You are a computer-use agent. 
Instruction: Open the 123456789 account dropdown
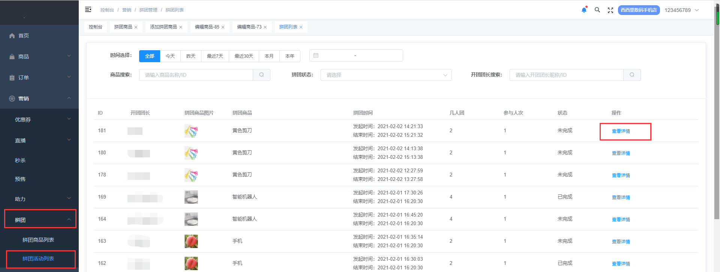coord(681,10)
